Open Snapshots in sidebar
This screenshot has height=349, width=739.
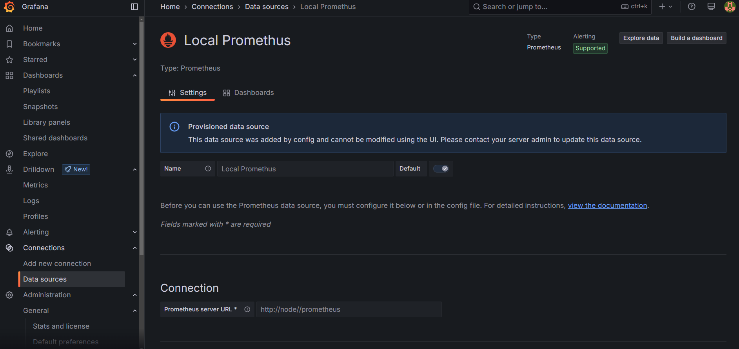(40, 107)
